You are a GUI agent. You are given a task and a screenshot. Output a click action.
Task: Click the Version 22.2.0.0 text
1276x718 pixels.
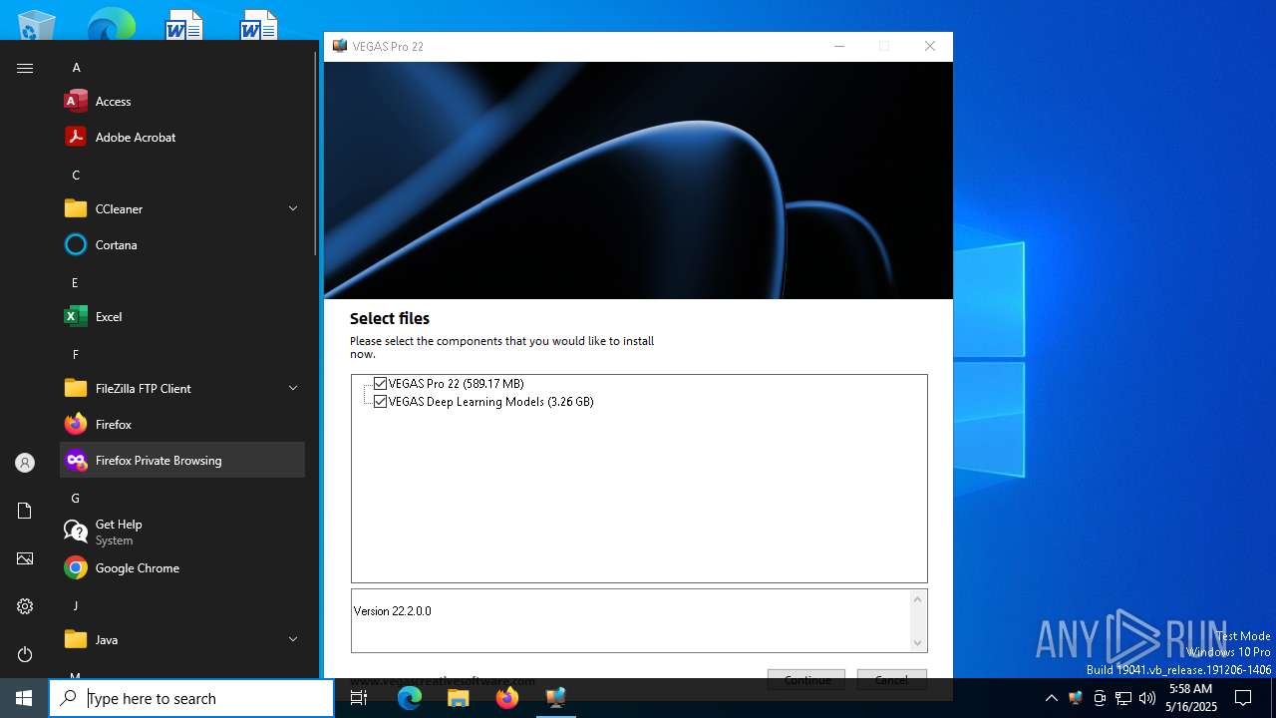coord(393,611)
